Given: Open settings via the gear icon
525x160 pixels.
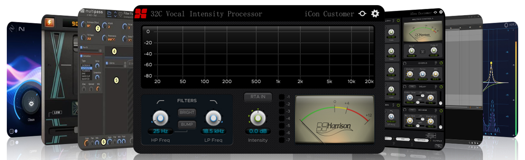Looking at the screenshot, I should pyautogui.click(x=375, y=14).
